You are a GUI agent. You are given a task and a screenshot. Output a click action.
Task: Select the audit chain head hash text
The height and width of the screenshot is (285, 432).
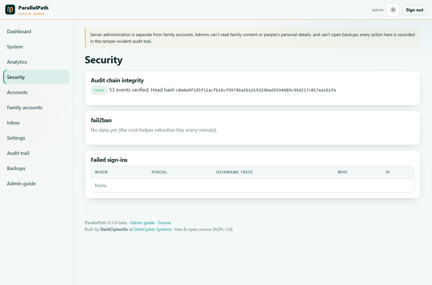point(256,90)
